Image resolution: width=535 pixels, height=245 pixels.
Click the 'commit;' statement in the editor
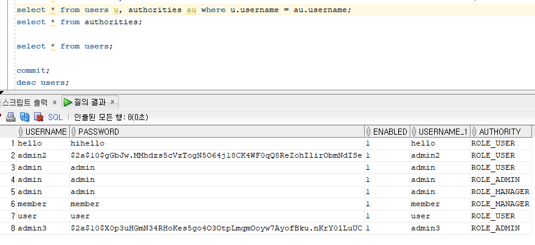[33, 70]
